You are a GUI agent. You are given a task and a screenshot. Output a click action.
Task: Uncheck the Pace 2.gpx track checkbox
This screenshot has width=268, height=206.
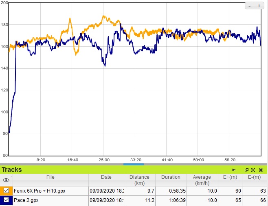click(7, 199)
